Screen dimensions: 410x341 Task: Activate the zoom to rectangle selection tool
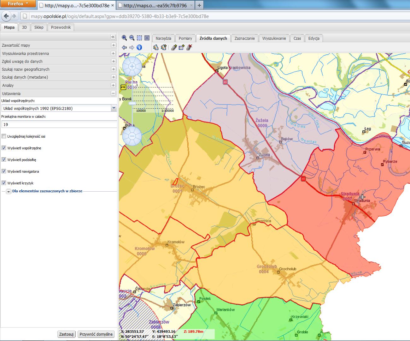139,38
